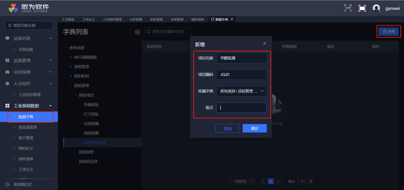Click the GANWEI software logo
The image size is (404, 190).
[29, 8]
